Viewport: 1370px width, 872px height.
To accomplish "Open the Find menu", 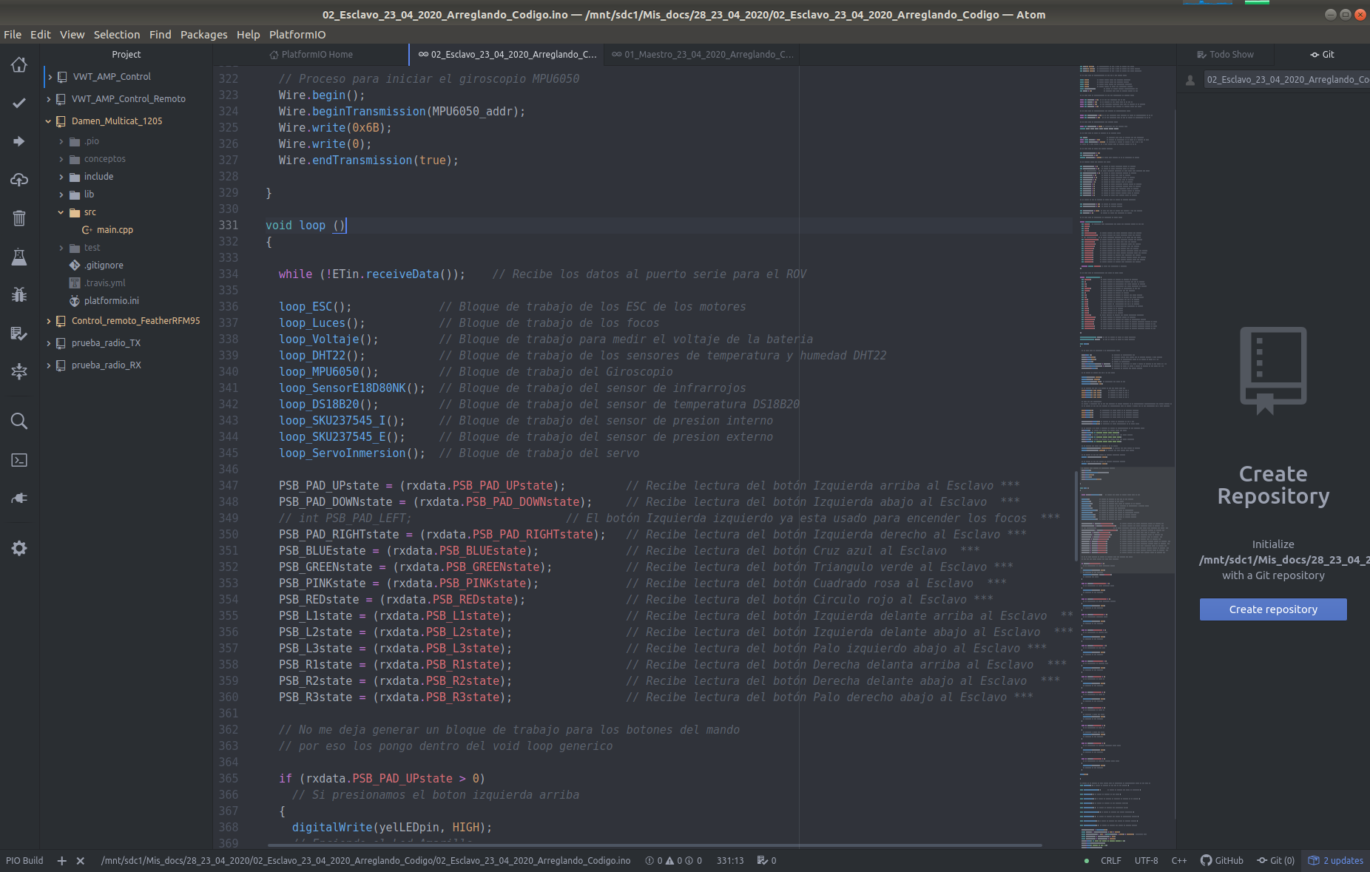I will [161, 35].
